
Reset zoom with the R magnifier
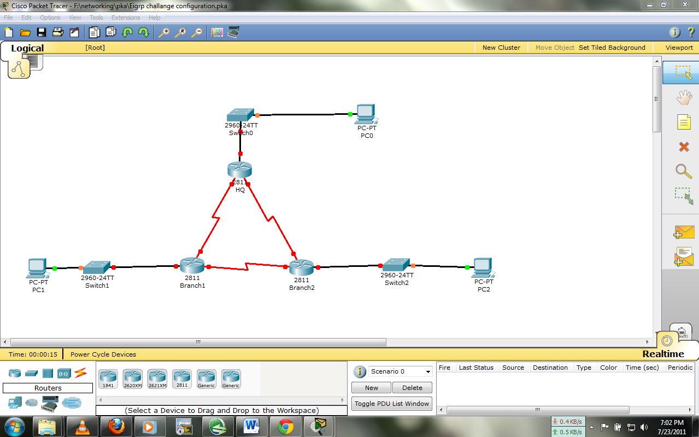point(180,32)
